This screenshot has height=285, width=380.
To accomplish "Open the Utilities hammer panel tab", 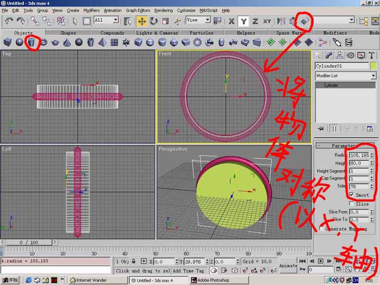I will 371,55.
